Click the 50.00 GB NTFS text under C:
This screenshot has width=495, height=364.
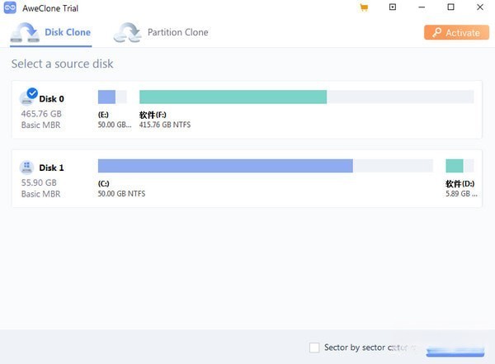pos(121,194)
